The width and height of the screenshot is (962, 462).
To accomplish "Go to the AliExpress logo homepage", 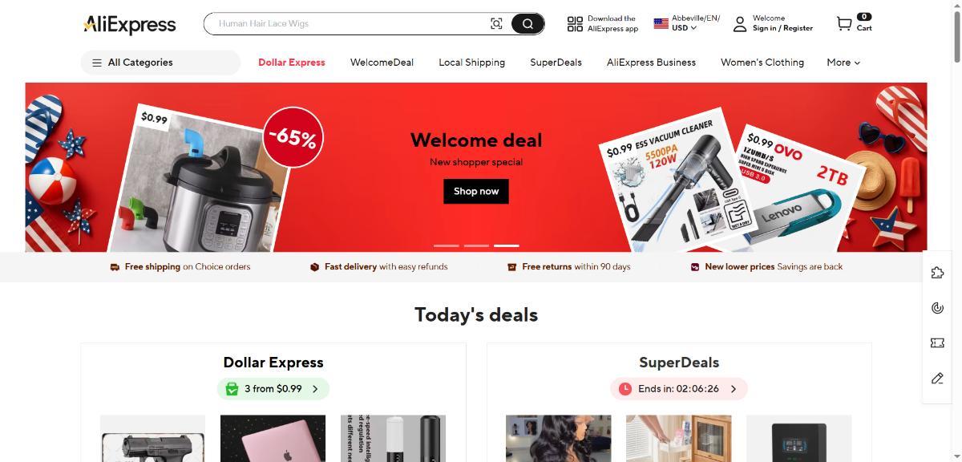I will pyautogui.click(x=129, y=24).
